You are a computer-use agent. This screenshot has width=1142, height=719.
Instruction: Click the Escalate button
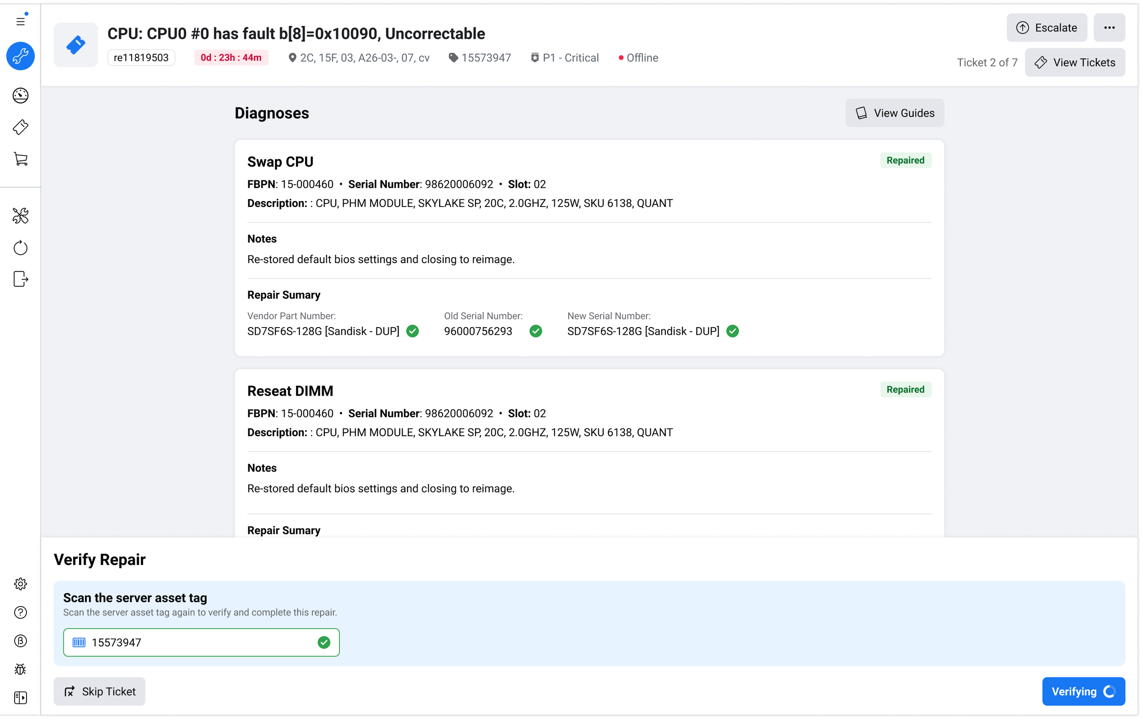click(1046, 28)
